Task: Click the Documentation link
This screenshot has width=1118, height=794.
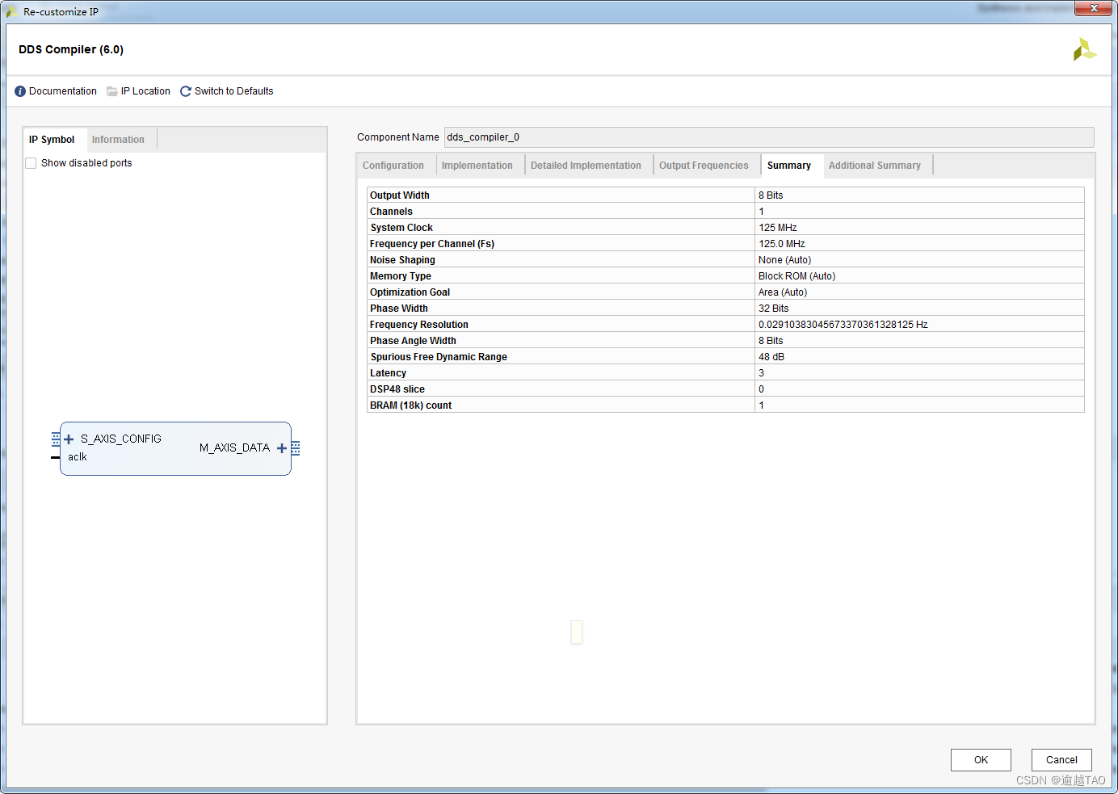Action: tap(63, 91)
